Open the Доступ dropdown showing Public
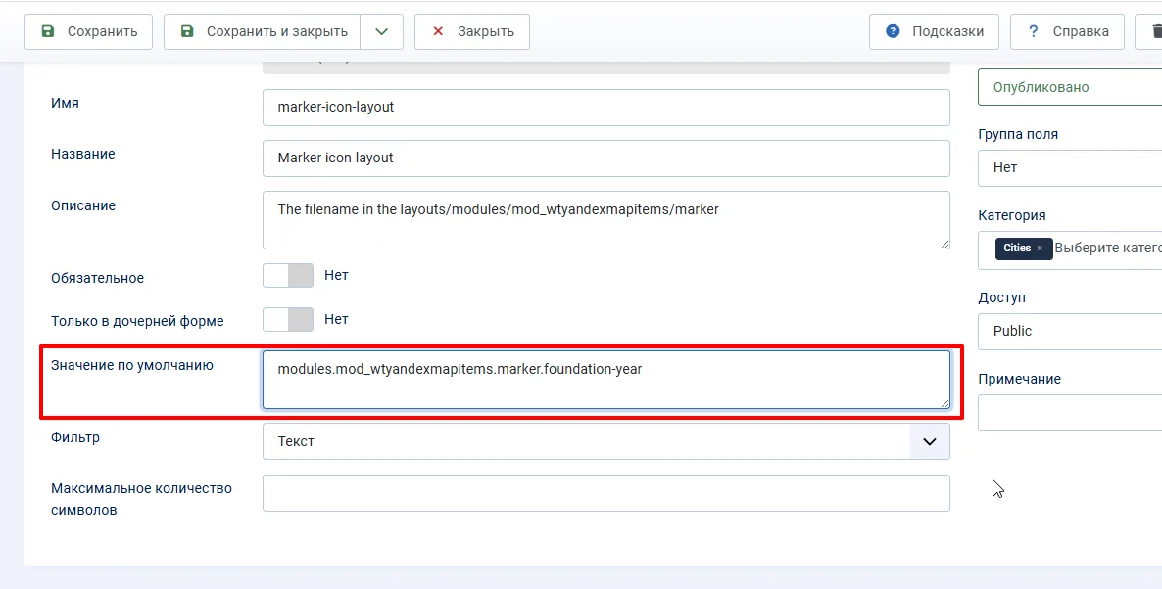 pos(1070,332)
